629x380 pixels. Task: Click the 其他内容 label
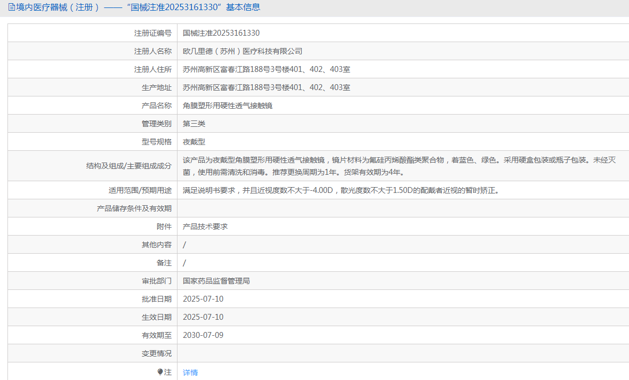click(156, 245)
